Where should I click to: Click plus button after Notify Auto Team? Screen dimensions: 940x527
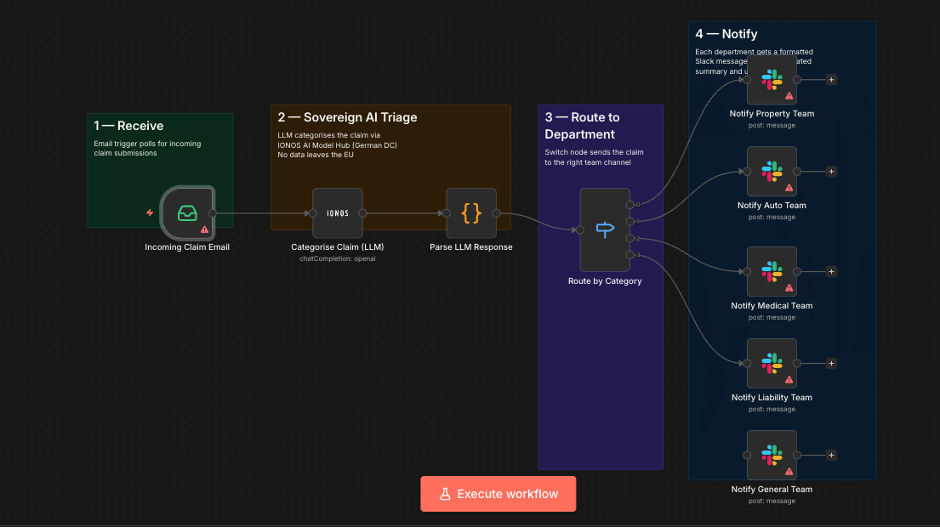(x=831, y=172)
